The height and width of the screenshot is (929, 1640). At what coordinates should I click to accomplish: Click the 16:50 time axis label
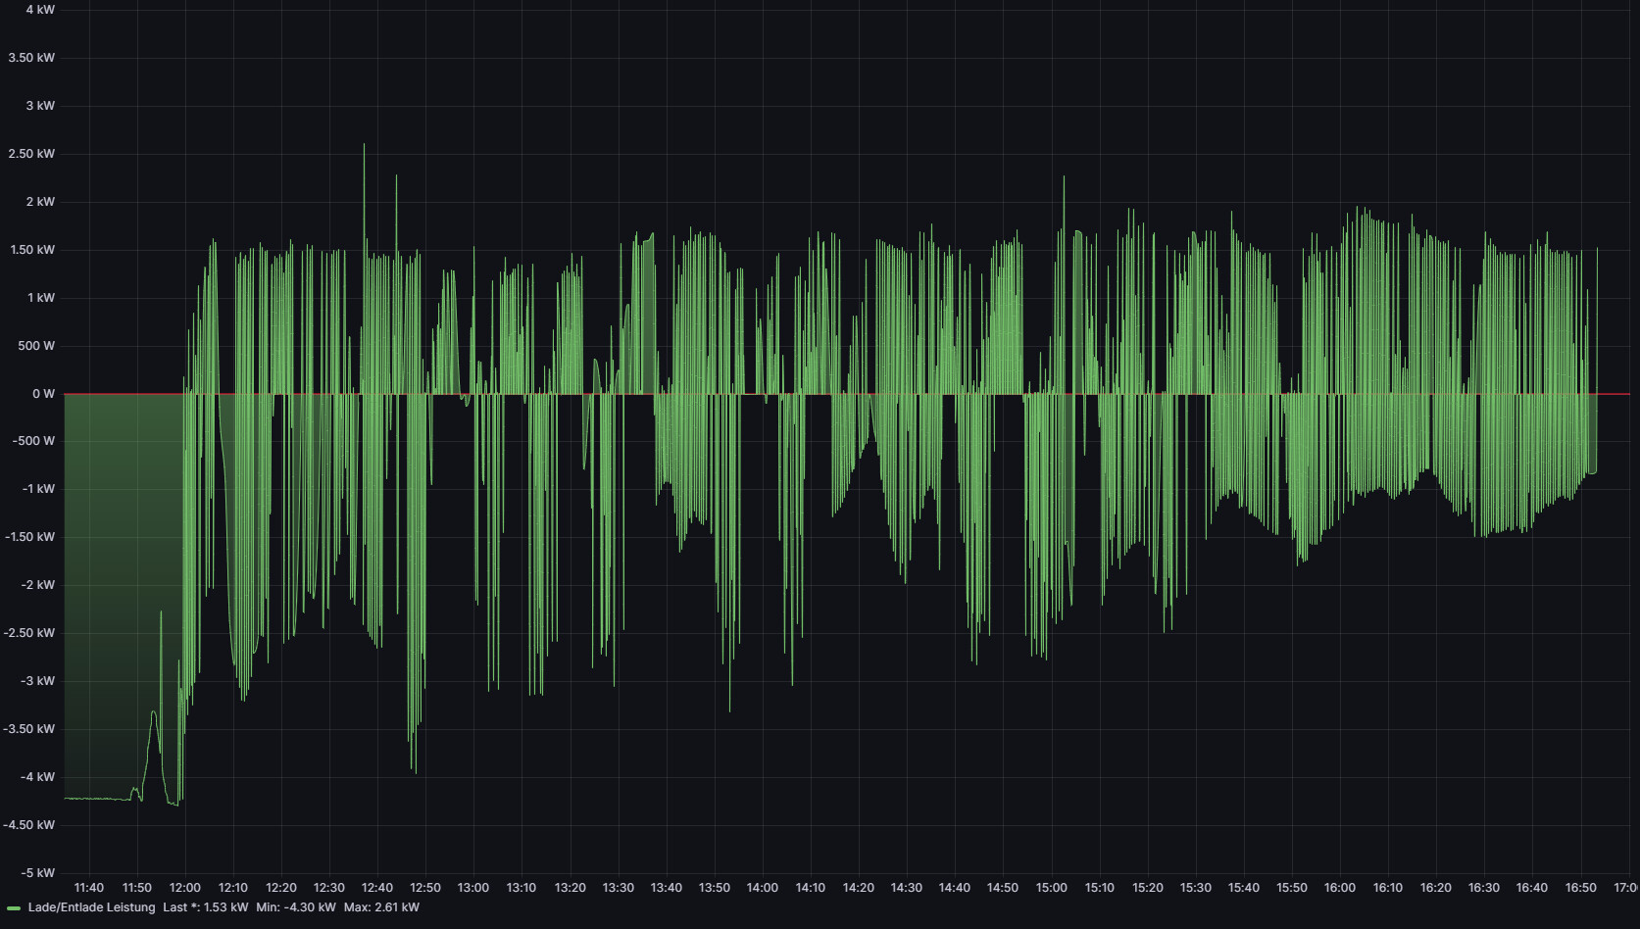click(x=1580, y=888)
